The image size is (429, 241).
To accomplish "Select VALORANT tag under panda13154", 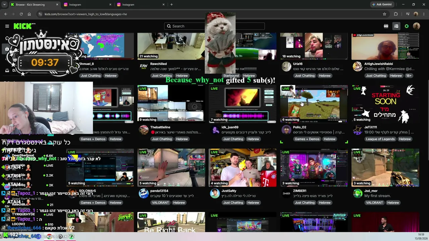I will tap(160, 203).
